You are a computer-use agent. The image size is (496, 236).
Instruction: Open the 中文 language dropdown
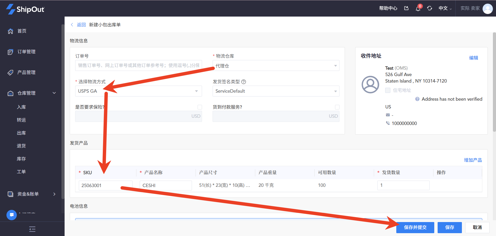pyautogui.click(x=445, y=8)
